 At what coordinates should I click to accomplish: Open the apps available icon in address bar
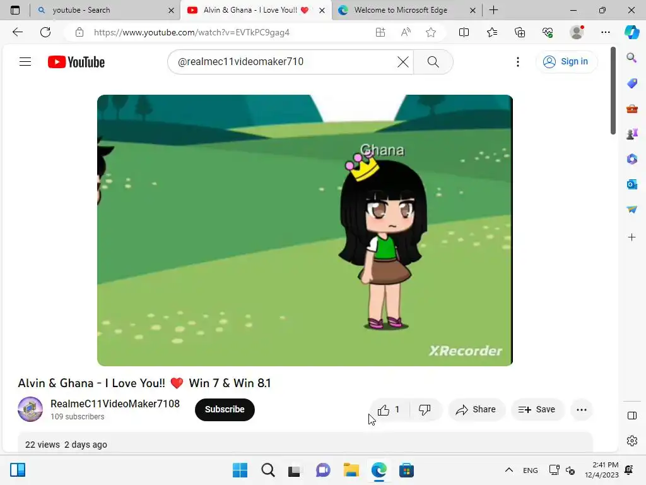(x=380, y=32)
